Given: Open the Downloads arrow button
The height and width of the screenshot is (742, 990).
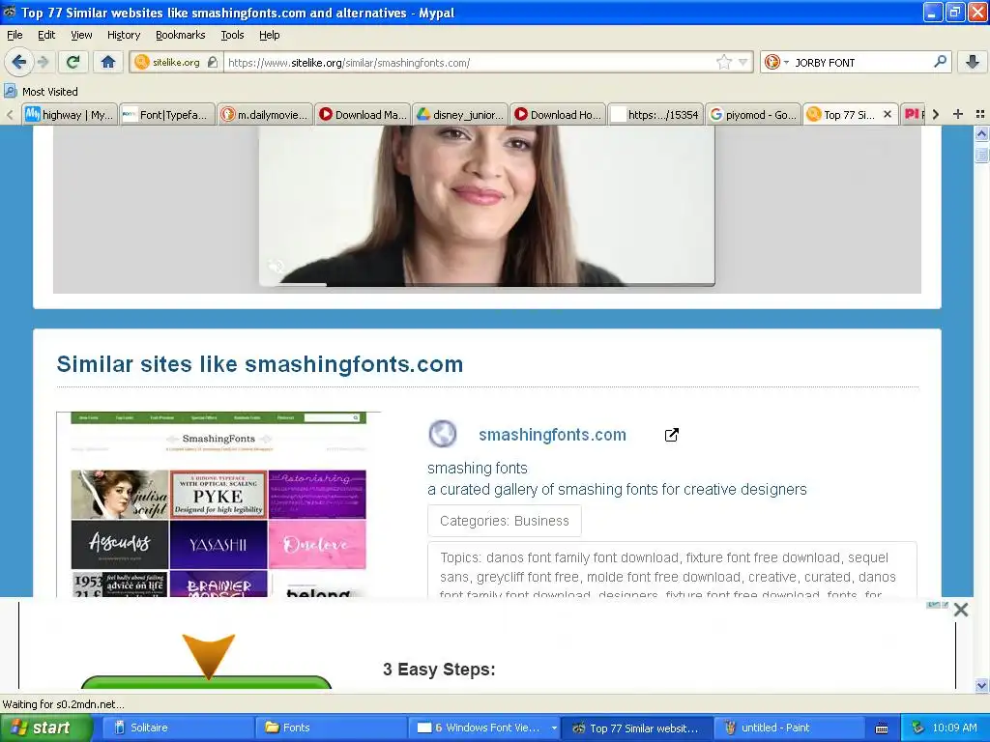Looking at the screenshot, I should point(973,62).
